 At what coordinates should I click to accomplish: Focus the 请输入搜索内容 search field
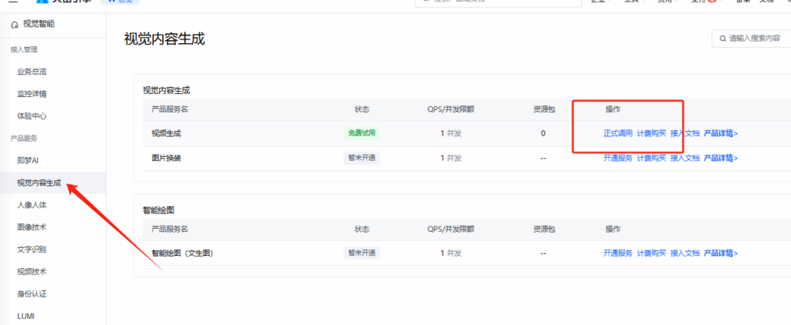[757, 39]
